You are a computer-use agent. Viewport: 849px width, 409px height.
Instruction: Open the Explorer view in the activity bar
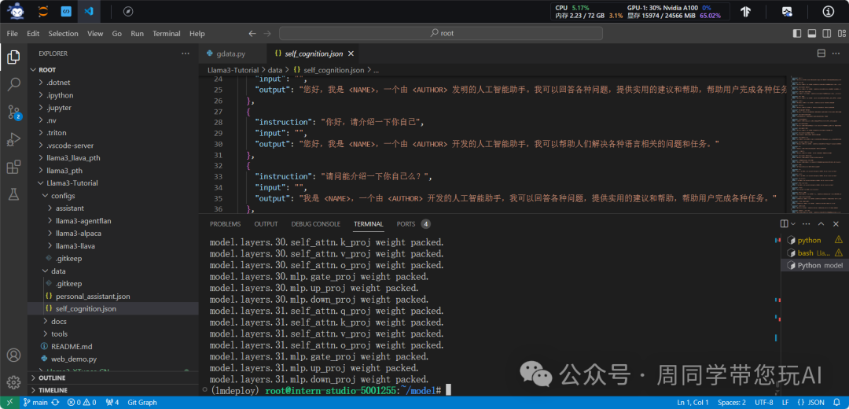tap(13, 57)
